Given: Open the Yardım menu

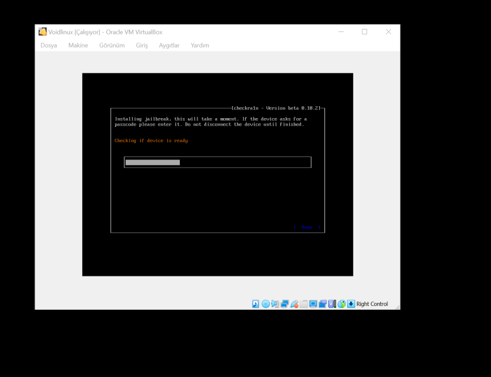Looking at the screenshot, I should [200, 45].
